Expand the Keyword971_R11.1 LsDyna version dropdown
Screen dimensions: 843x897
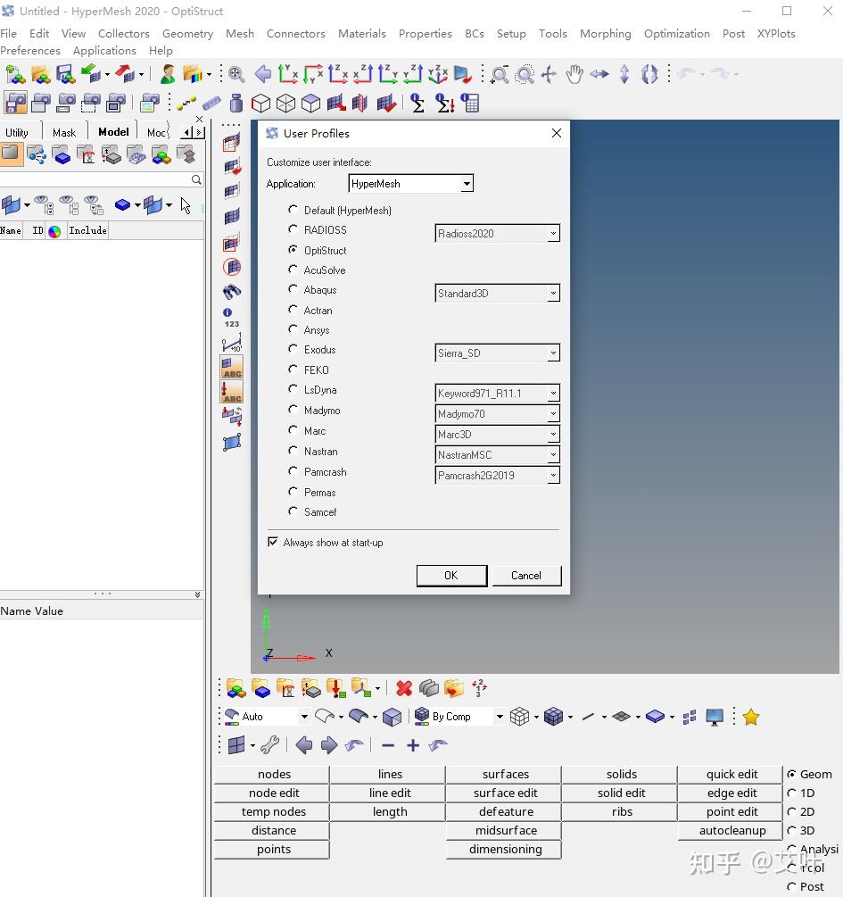[x=553, y=394]
